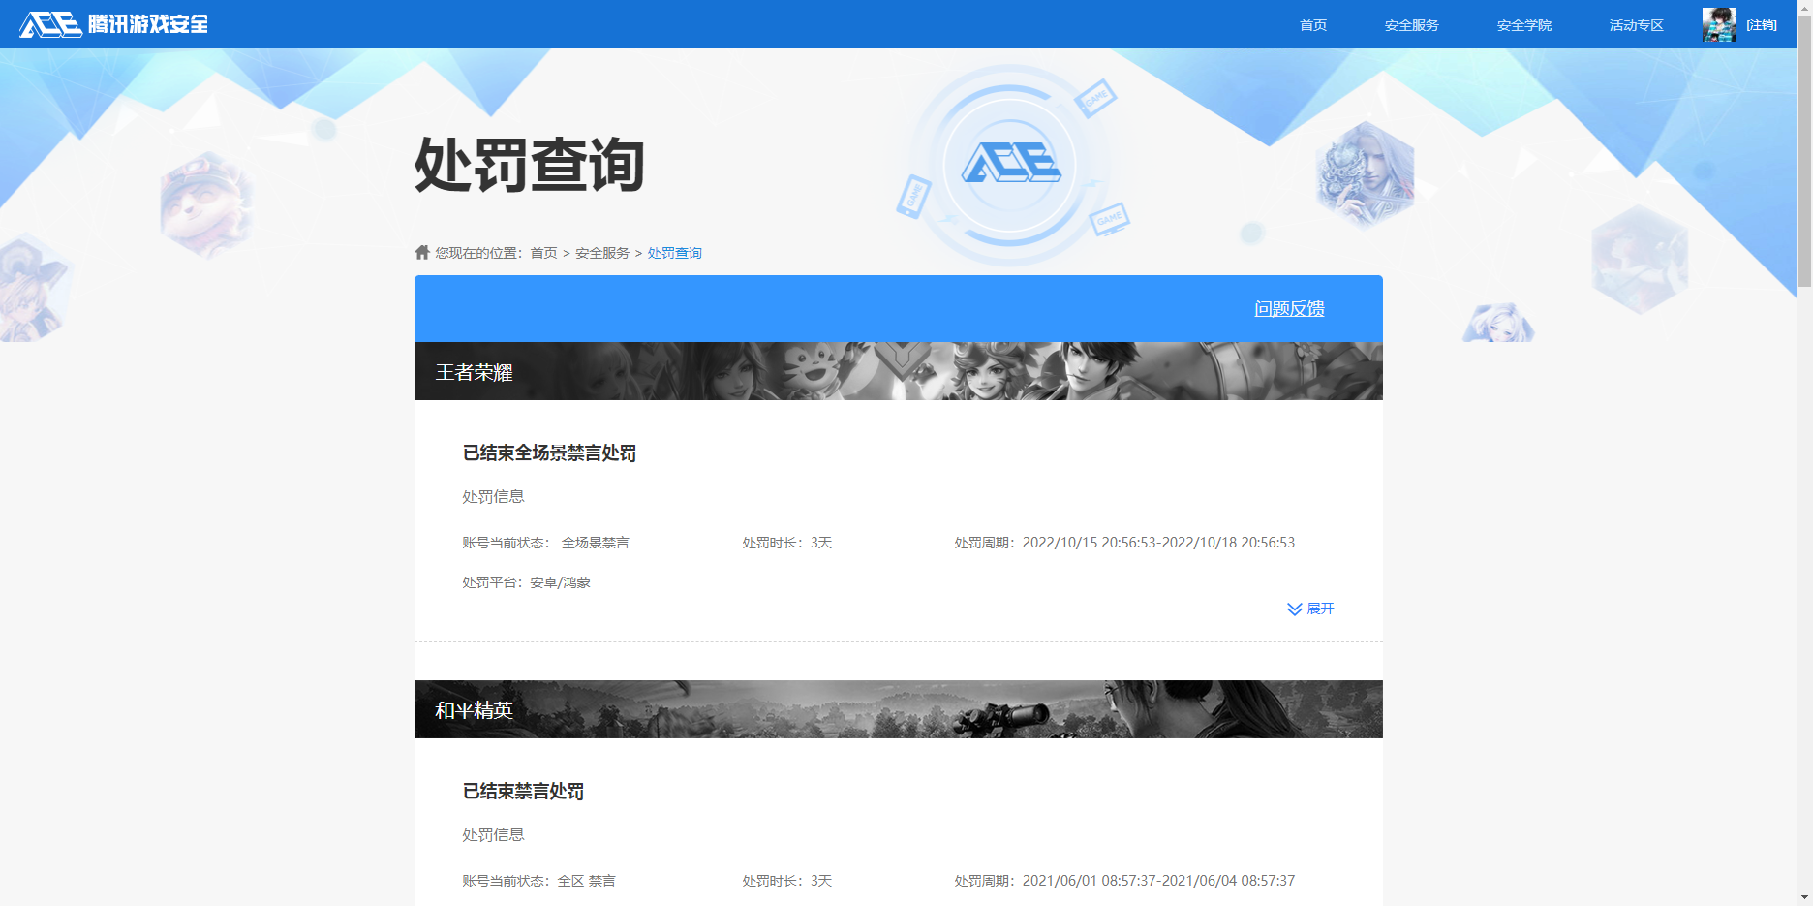Image resolution: width=1813 pixels, height=906 pixels.
Task: Select the heading 已结束禁言处罚
Action: tap(523, 791)
